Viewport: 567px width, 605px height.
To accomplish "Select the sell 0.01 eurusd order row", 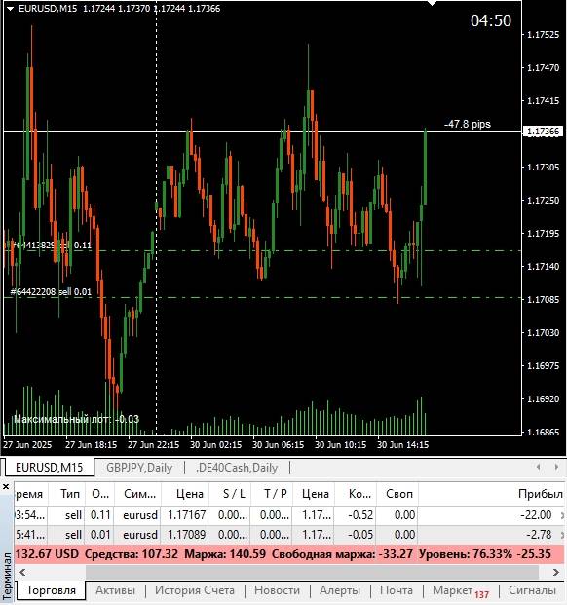I will pos(289,535).
